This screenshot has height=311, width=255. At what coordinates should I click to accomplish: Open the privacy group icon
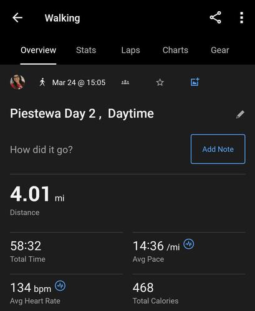pyautogui.click(x=125, y=82)
